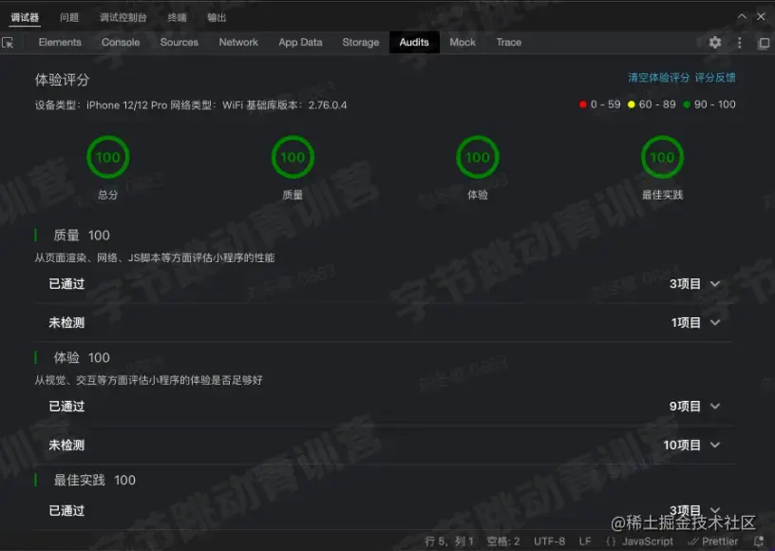The image size is (775, 551).
Task: Click LF line ending in status bar
Action: [585, 541]
